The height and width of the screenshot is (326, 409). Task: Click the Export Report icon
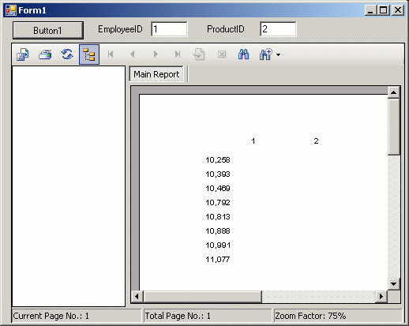pos(23,54)
